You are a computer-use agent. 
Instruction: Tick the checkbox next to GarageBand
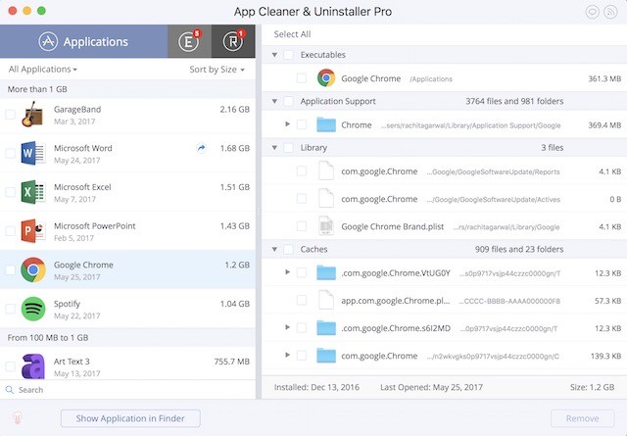[10, 116]
